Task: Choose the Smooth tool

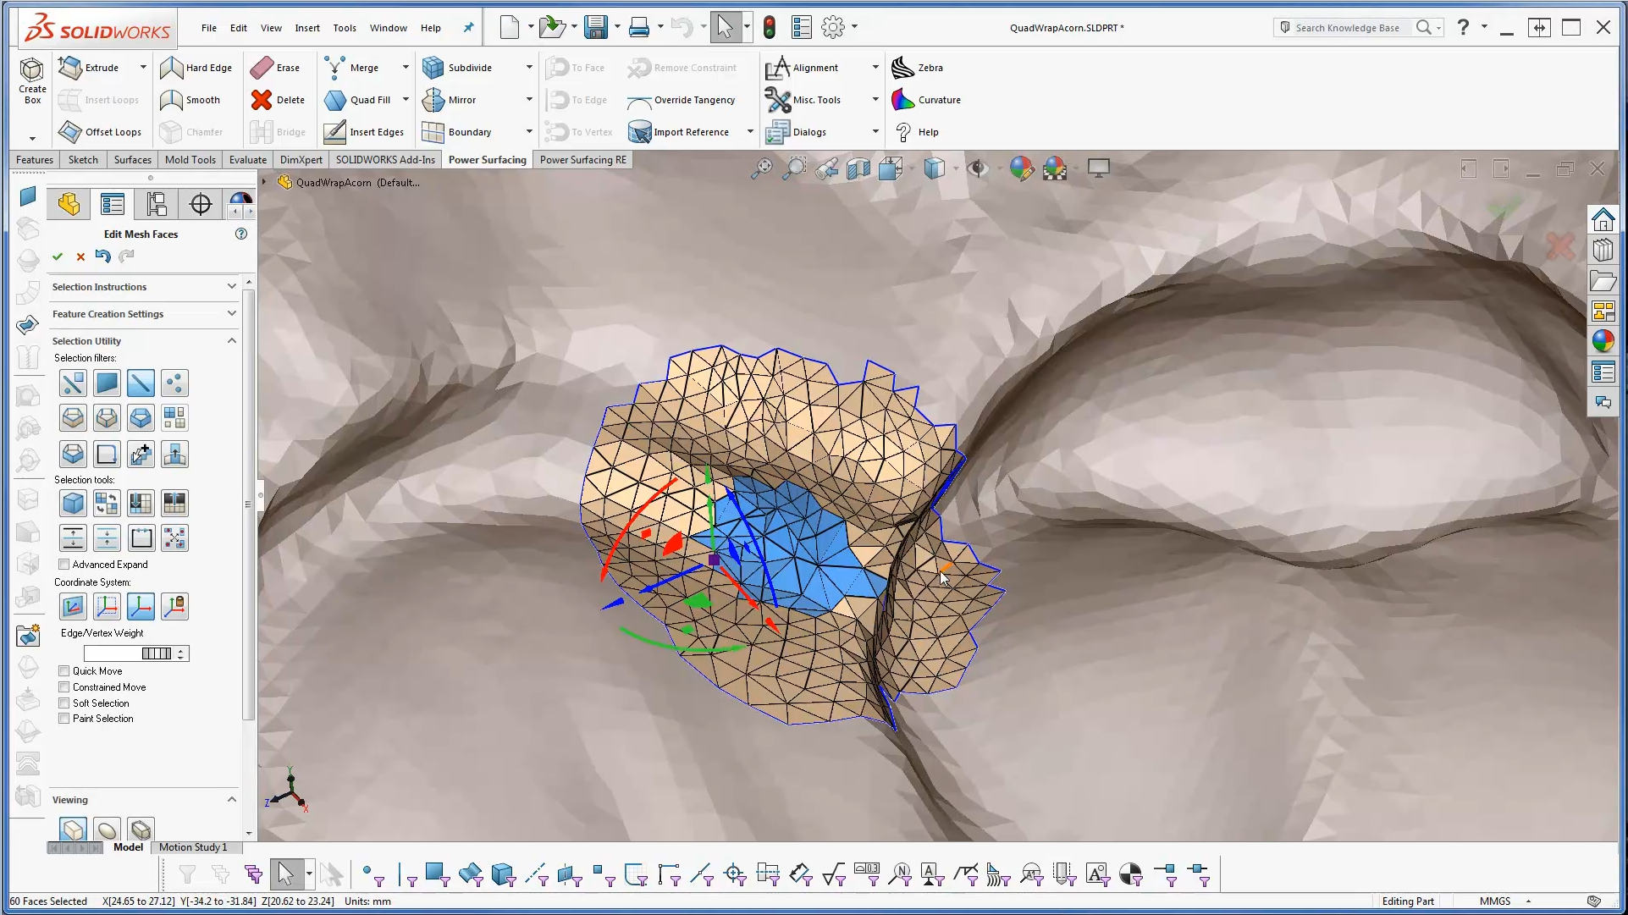Action: click(190, 100)
